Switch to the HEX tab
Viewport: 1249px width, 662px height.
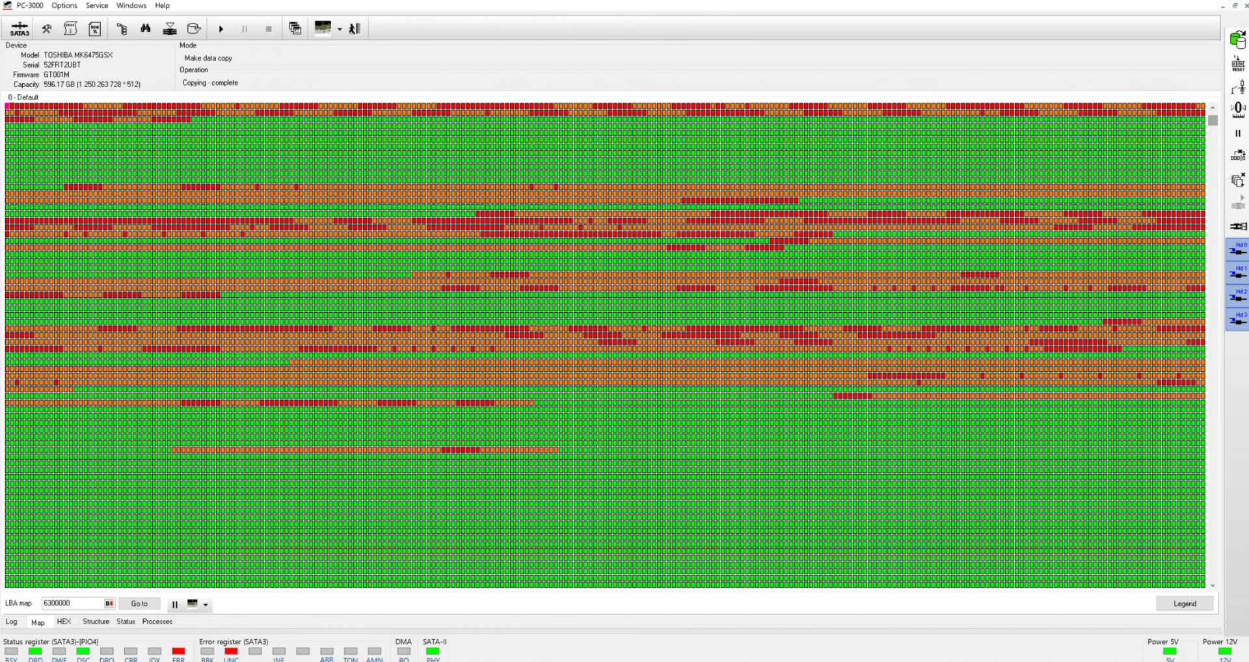click(x=64, y=622)
